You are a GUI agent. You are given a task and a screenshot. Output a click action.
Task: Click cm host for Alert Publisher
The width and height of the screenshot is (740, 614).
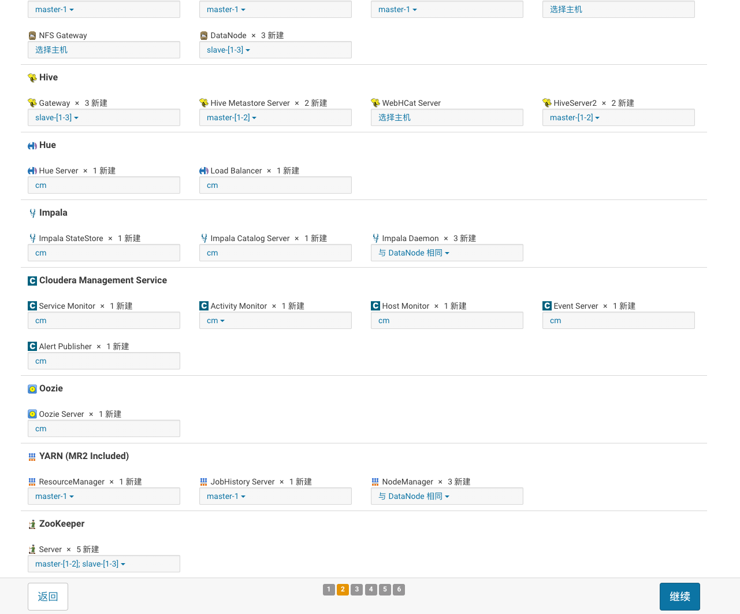(x=104, y=361)
